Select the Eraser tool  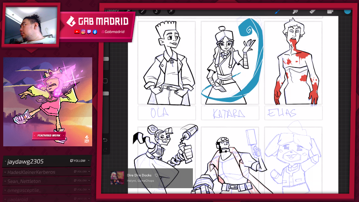(313, 11)
